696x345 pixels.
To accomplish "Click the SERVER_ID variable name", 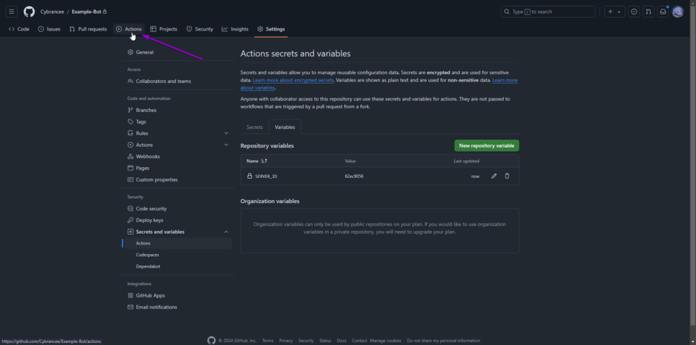I will pyautogui.click(x=266, y=176).
